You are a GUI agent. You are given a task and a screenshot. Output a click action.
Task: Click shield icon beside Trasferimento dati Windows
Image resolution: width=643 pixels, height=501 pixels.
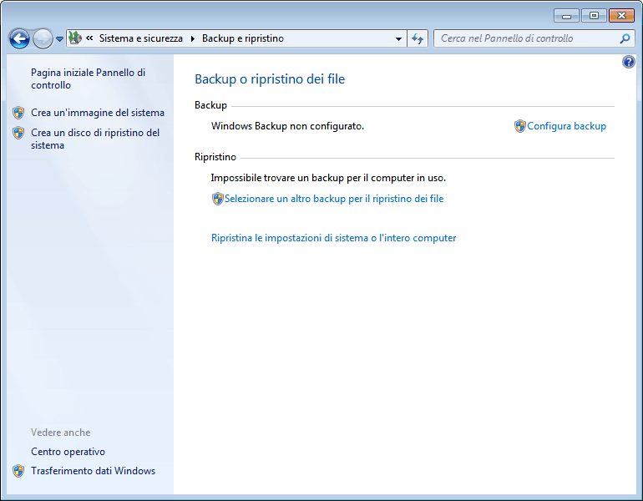pyautogui.click(x=18, y=471)
